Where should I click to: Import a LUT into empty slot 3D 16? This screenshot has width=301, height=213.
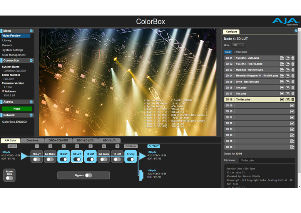click(x=292, y=147)
